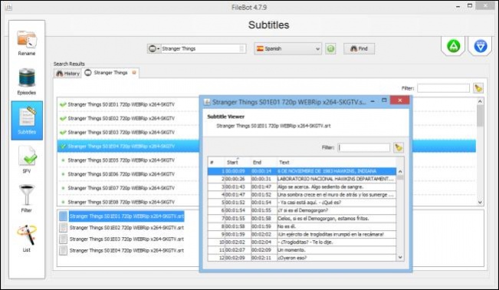Click the main search results Filter field
The image size is (499, 290).
[443, 88]
